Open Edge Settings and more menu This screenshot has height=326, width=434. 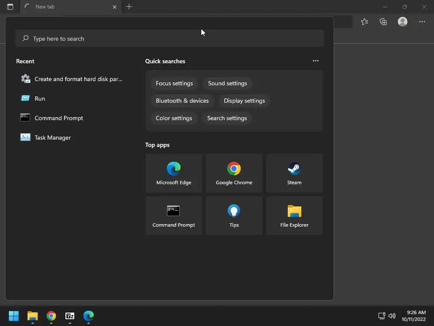pos(422,22)
